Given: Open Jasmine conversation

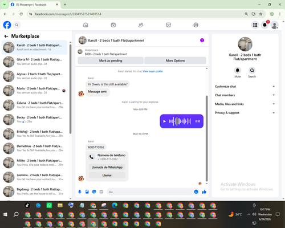Looking at the screenshot, I should point(34,177).
